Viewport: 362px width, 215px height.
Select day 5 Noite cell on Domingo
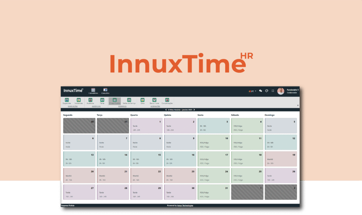[x=281, y=126]
